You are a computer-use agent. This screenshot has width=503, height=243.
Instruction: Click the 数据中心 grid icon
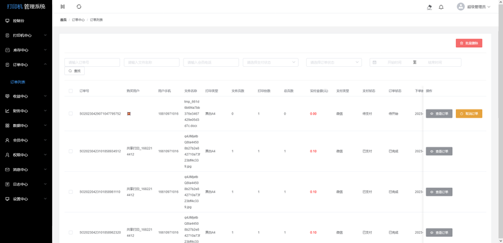[8, 125]
